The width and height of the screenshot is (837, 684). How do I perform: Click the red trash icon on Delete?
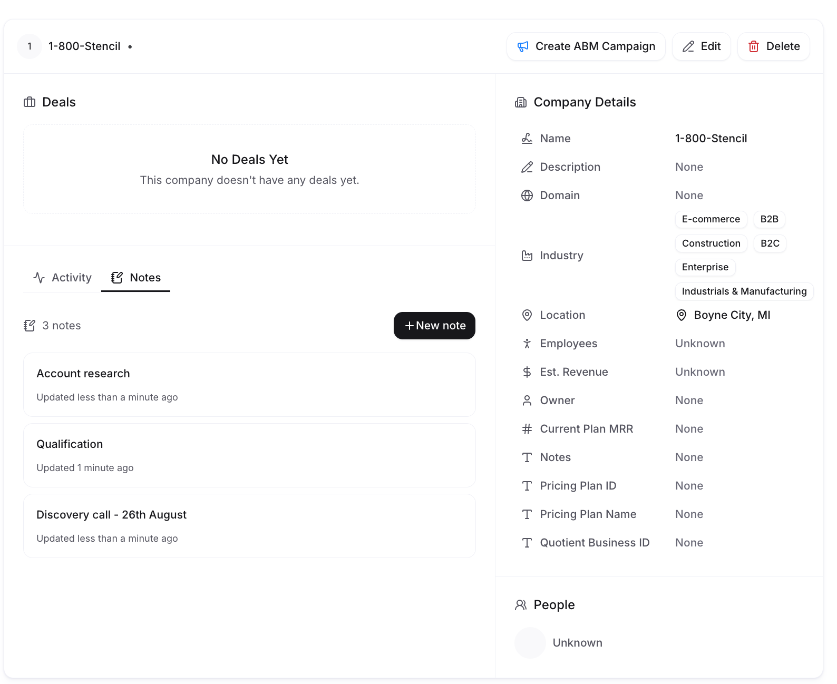click(x=754, y=46)
